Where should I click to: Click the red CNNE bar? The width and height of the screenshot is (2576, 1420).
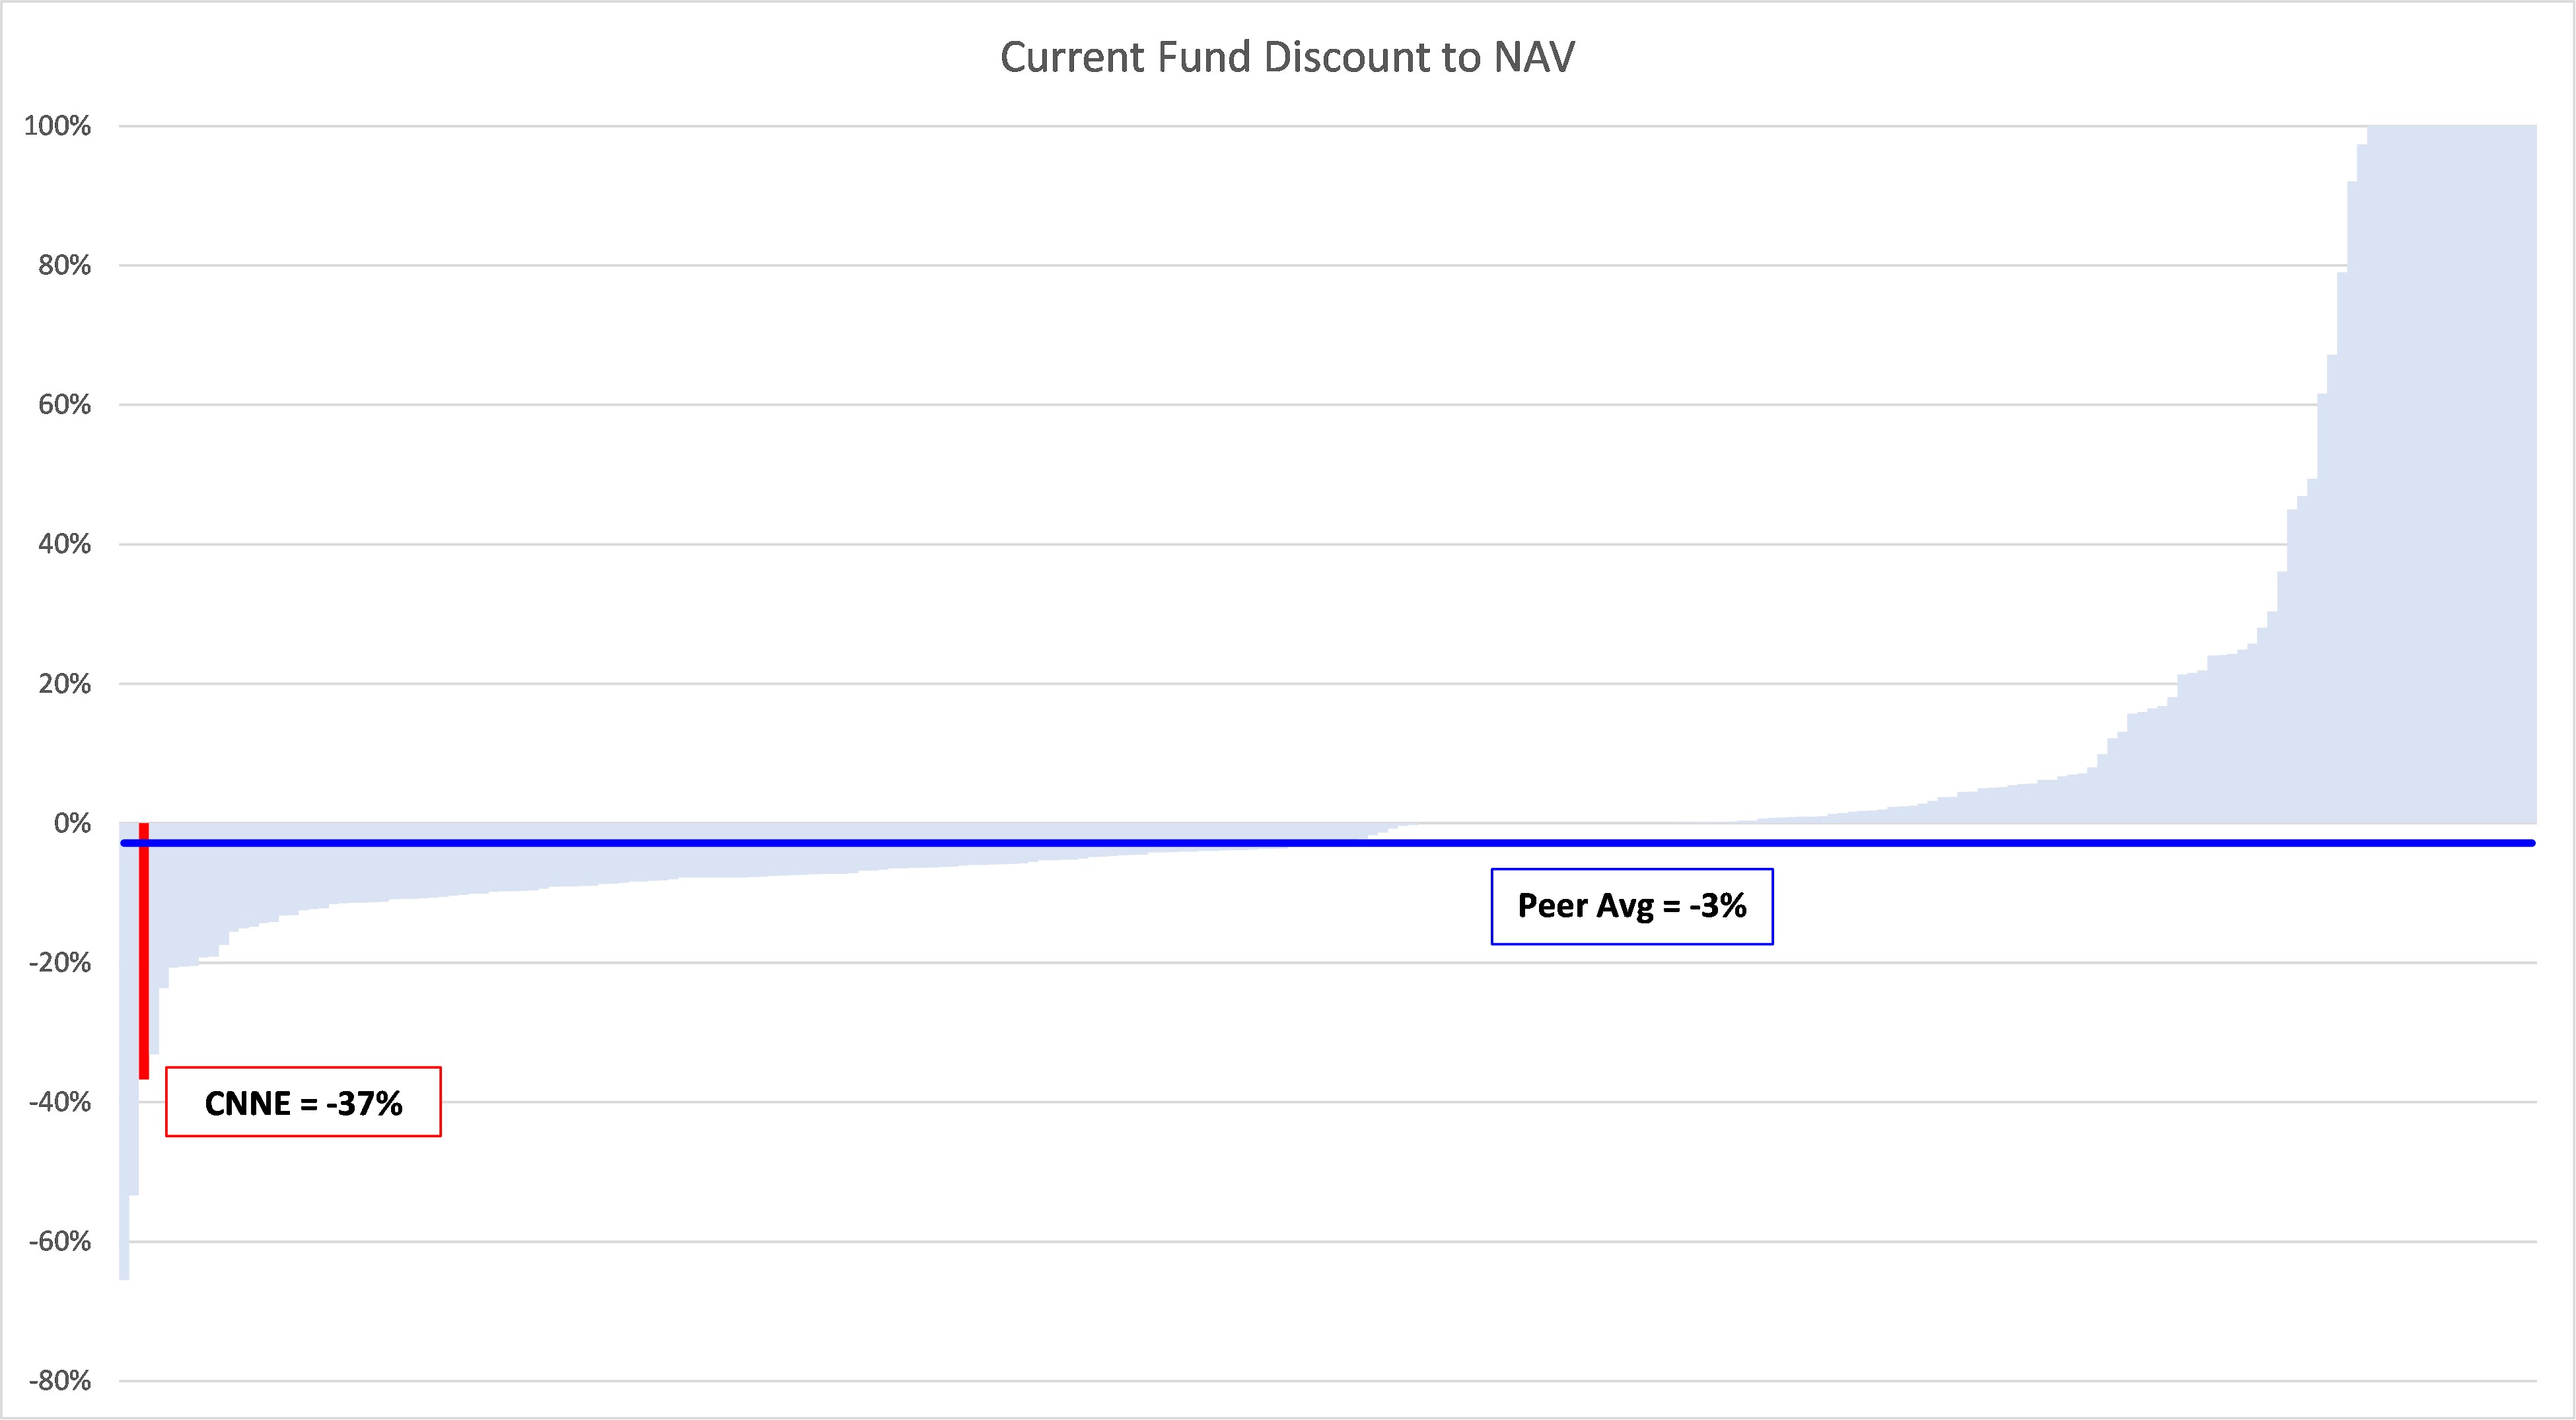(144, 950)
